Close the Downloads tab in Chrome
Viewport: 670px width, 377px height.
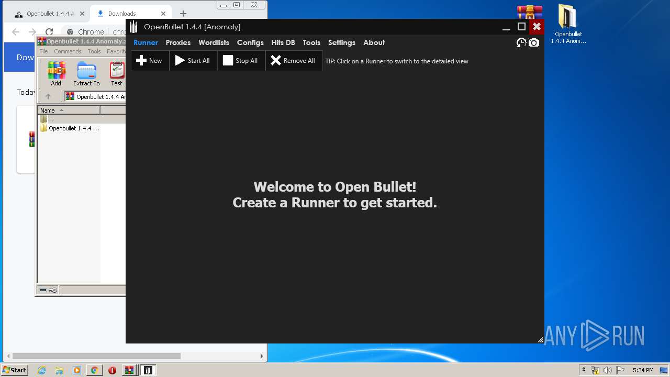[x=163, y=14]
